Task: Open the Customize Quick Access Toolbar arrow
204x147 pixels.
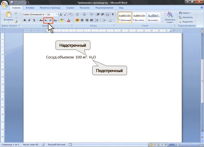Action: tap(29, 3)
